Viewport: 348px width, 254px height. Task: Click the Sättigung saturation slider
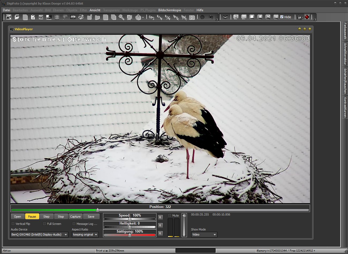[x=130, y=235]
